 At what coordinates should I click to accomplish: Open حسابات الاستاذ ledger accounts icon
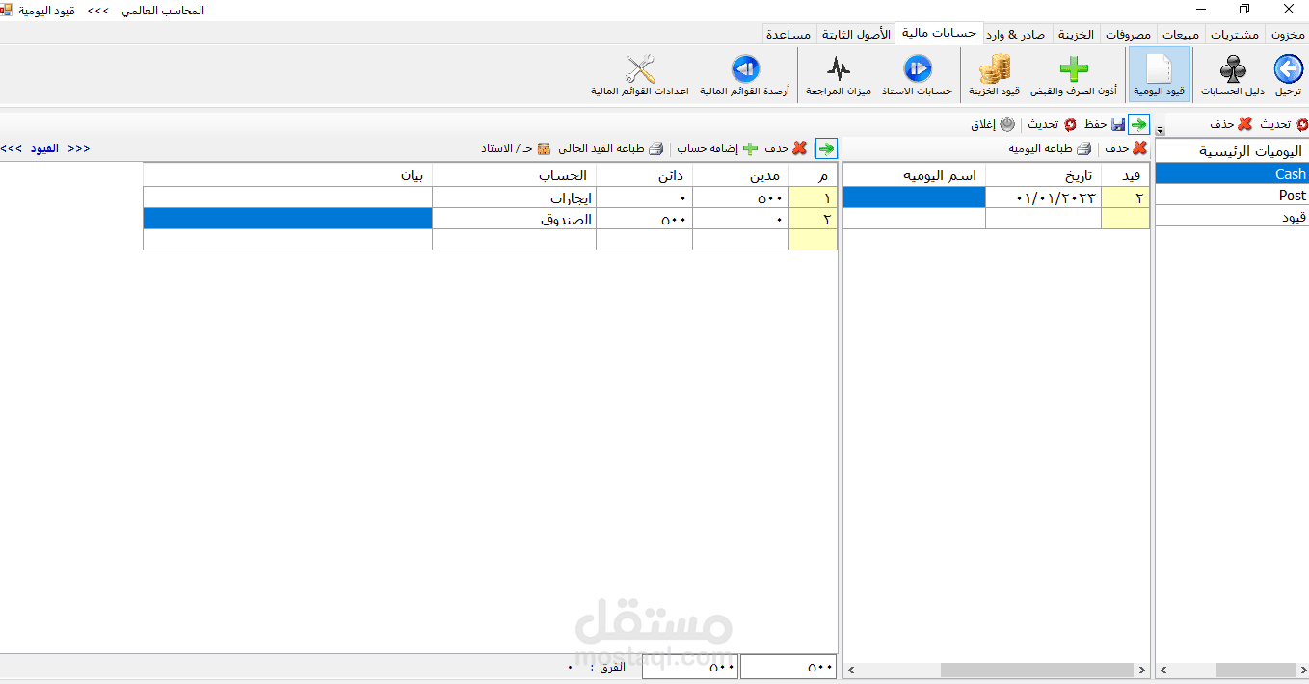(x=918, y=74)
